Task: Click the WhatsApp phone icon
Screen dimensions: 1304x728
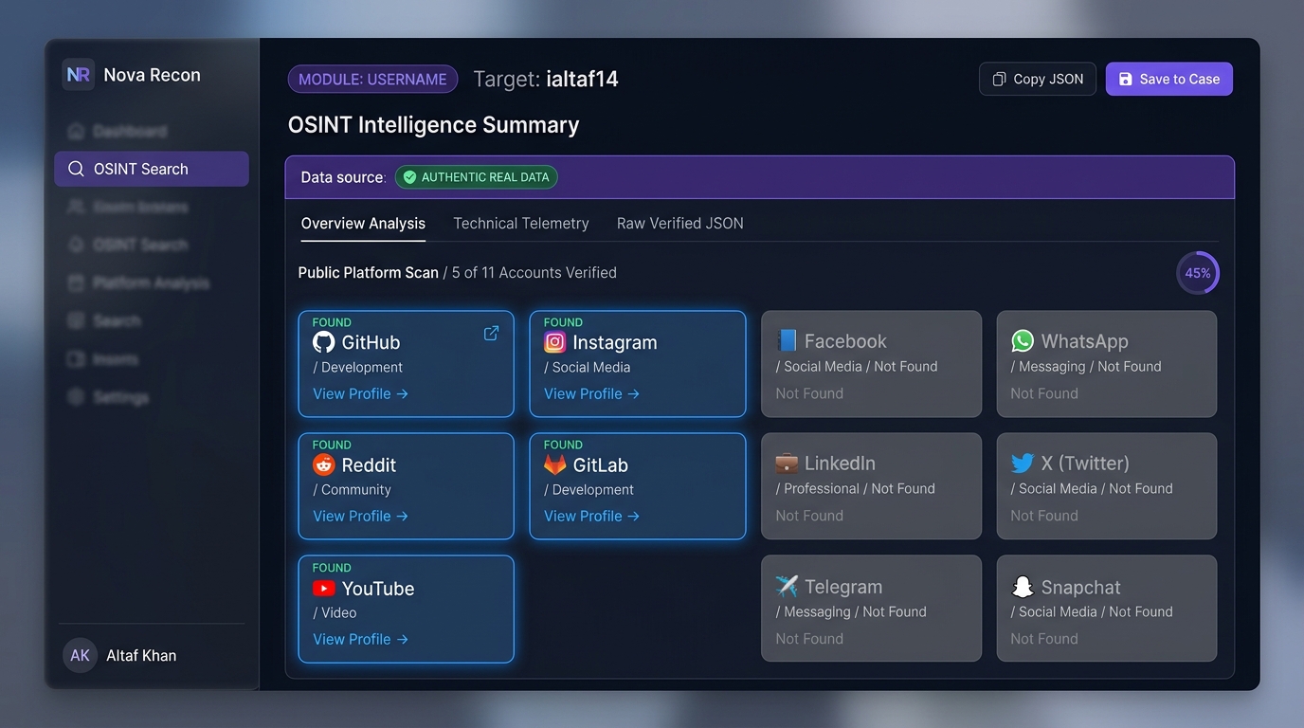Action: click(x=1023, y=341)
